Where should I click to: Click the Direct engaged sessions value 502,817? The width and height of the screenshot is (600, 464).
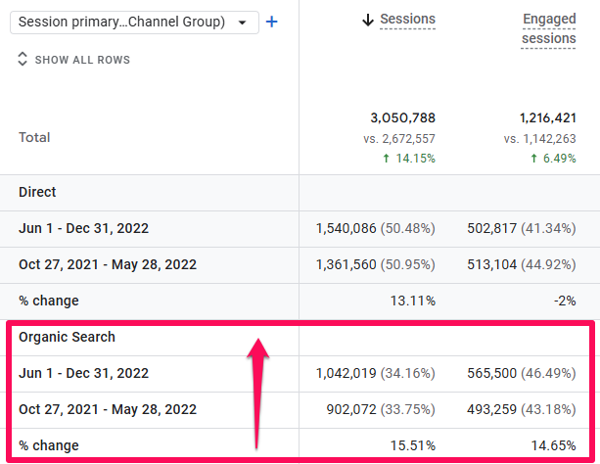point(498,228)
